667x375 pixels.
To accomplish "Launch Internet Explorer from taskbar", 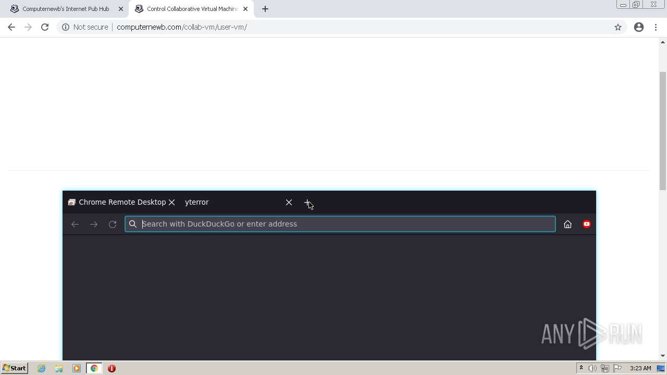I will pyautogui.click(x=42, y=368).
